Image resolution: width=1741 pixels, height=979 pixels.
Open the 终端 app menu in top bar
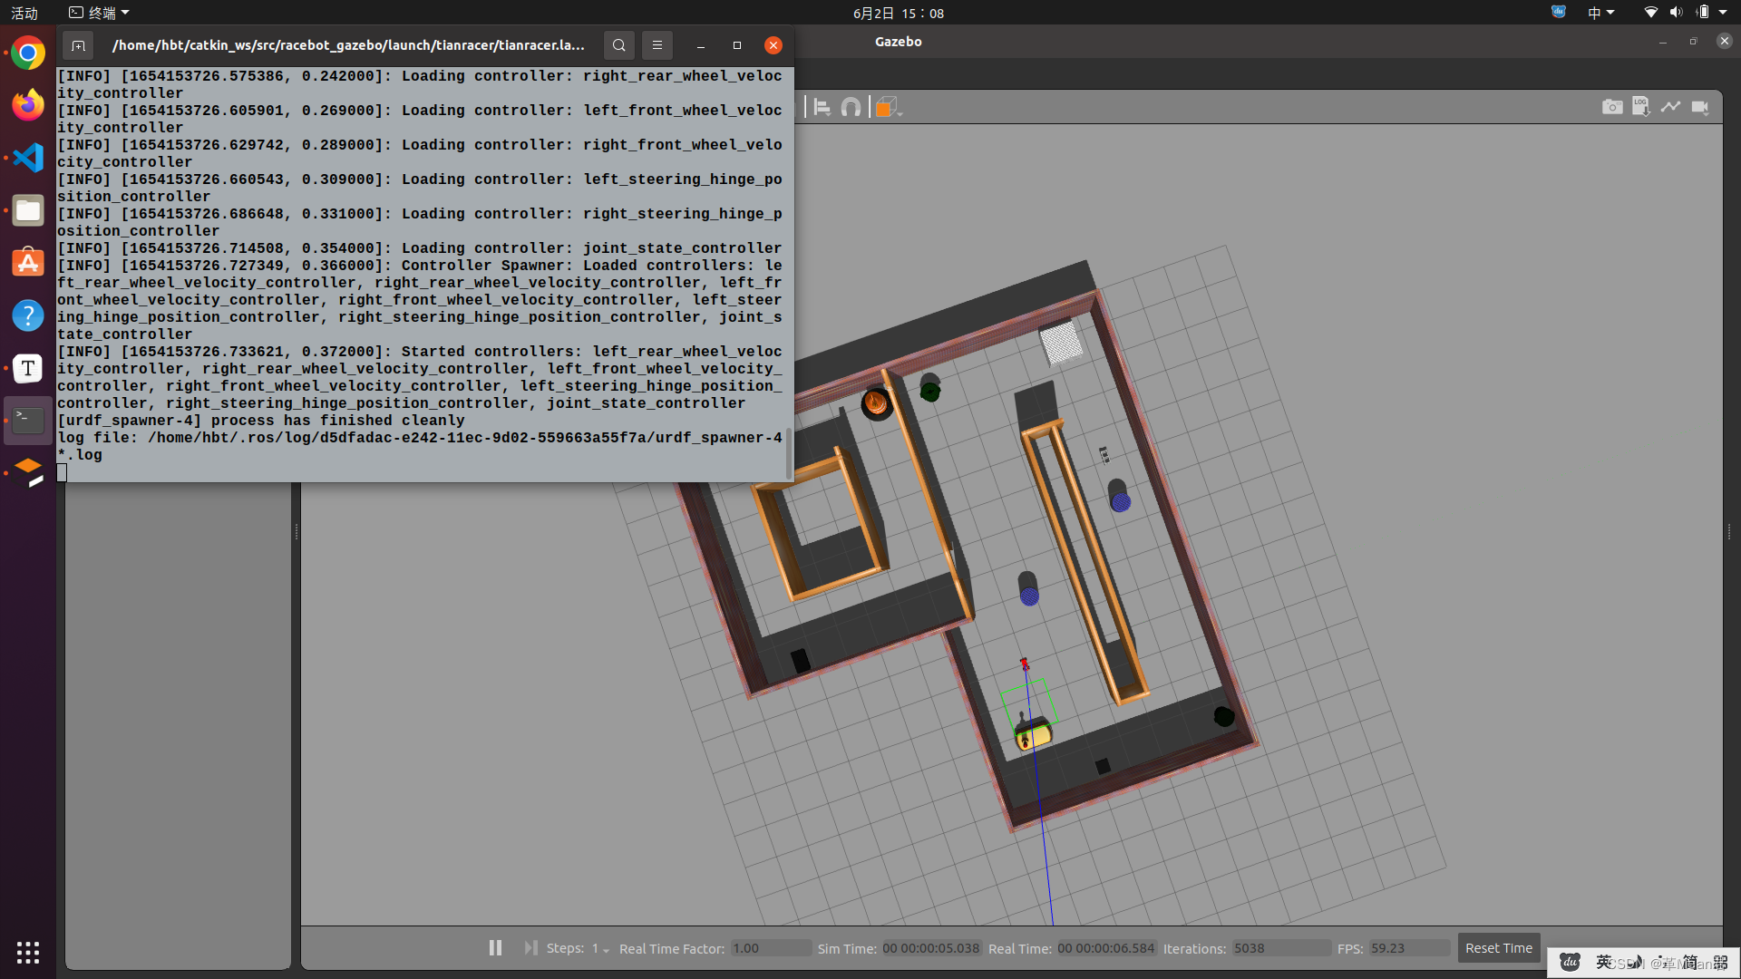tap(100, 13)
